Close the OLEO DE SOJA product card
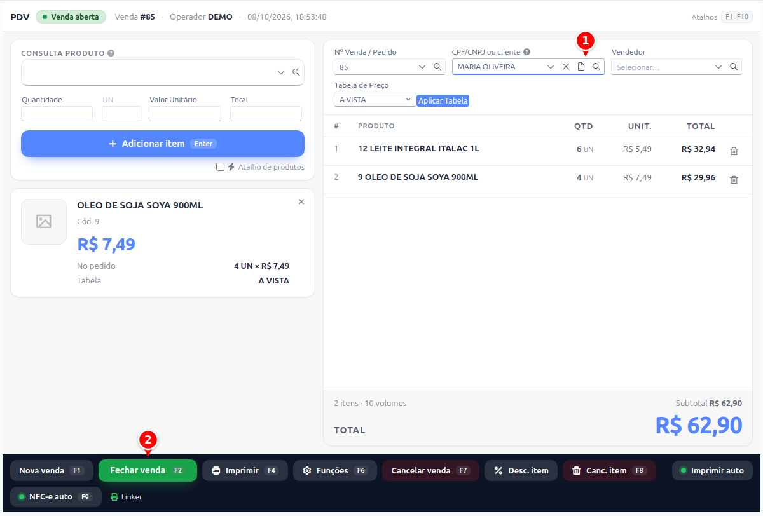The width and height of the screenshot is (763, 516). coord(301,201)
